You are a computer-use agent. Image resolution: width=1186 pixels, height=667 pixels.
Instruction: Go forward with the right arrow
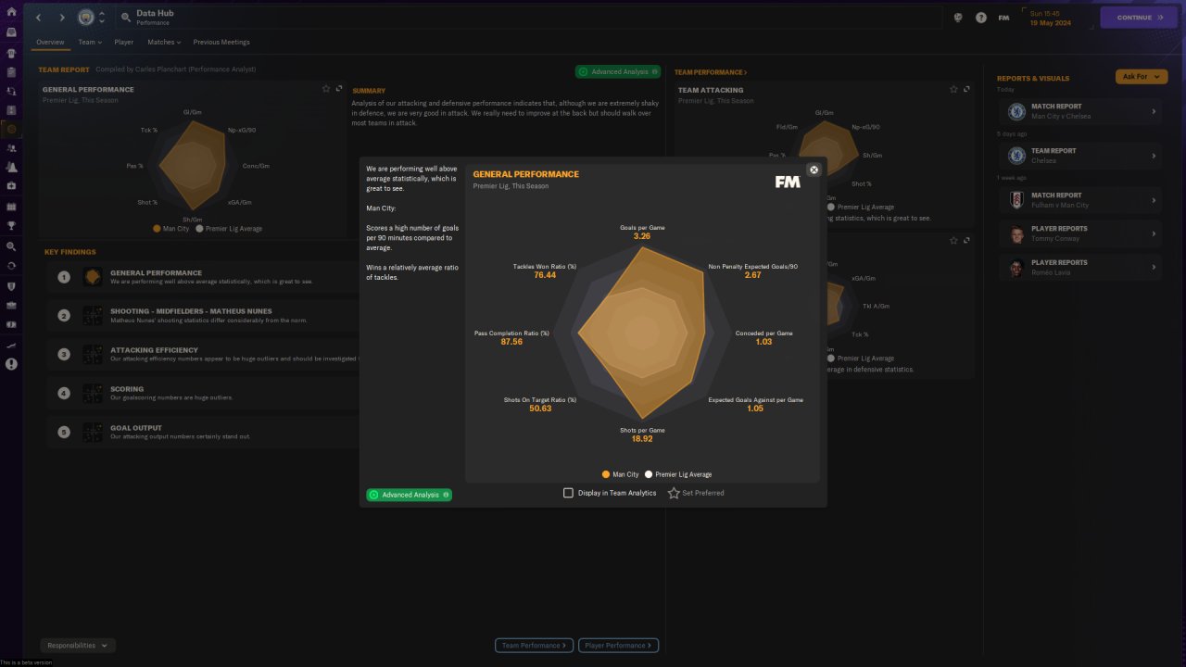[x=62, y=18]
